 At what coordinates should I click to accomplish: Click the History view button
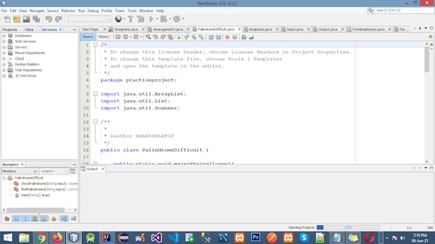[x=104, y=37]
